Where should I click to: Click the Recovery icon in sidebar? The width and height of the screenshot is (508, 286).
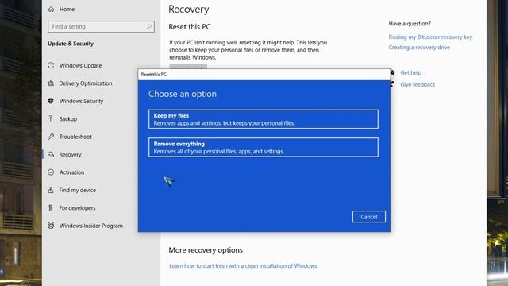point(51,154)
